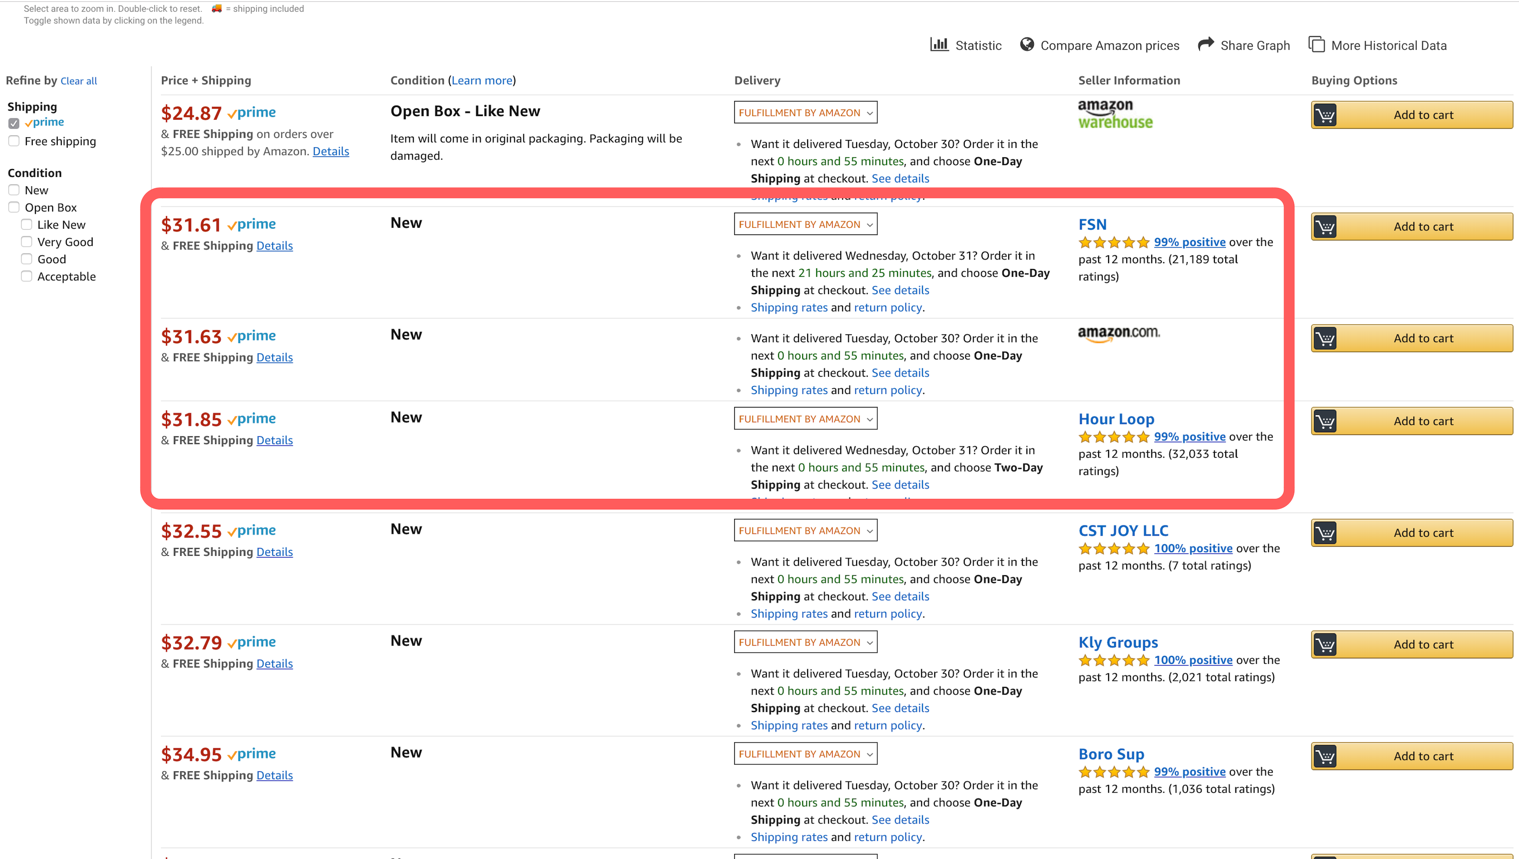This screenshot has width=1519, height=859.
Task: Uncheck the Prime shipping filter checkbox
Action: (14, 123)
